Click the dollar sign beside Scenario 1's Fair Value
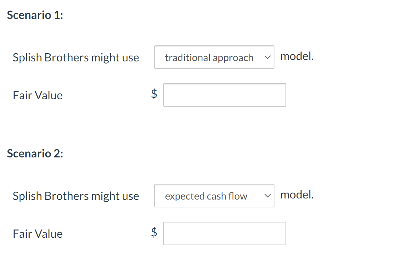Image resolution: width=394 pixels, height=272 pixels. coord(153,94)
